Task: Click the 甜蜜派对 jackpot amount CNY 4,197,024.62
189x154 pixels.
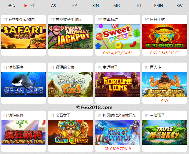Action: point(118,53)
